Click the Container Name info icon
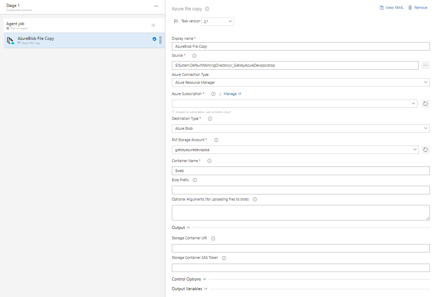 click(x=209, y=161)
